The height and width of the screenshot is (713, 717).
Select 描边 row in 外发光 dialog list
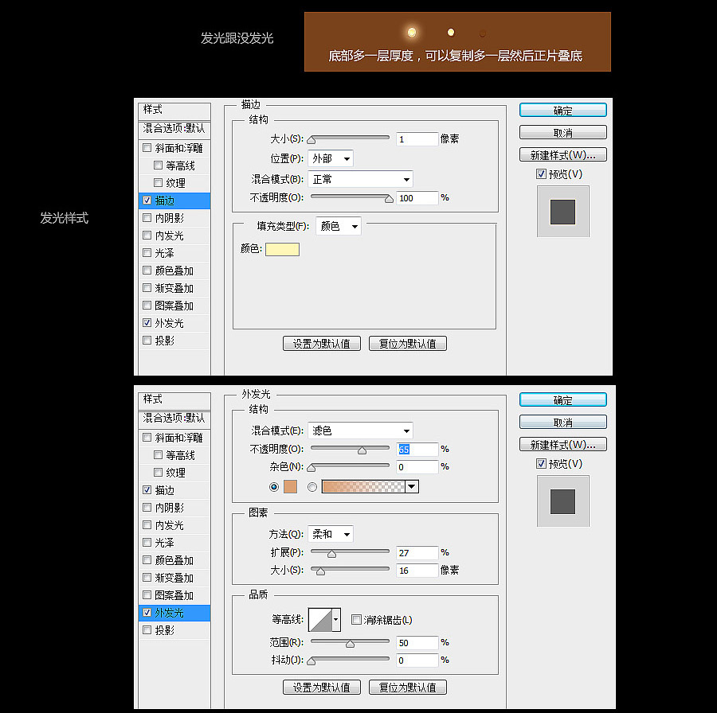(x=174, y=490)
